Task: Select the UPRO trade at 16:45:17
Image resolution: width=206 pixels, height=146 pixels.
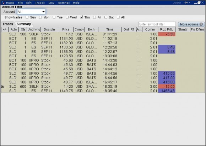Action: tap(103, 82)
